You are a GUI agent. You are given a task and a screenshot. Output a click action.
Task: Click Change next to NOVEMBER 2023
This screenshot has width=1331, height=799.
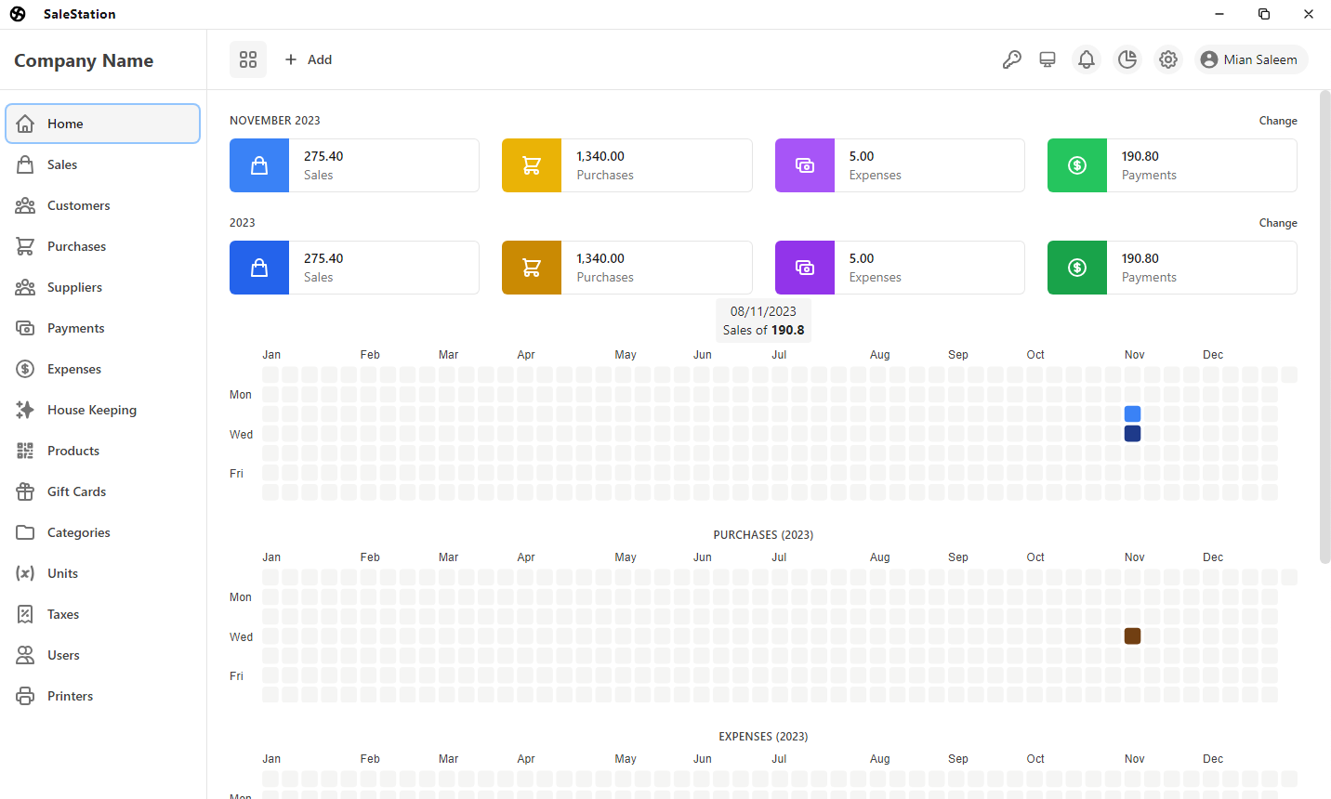[1278, 120]
